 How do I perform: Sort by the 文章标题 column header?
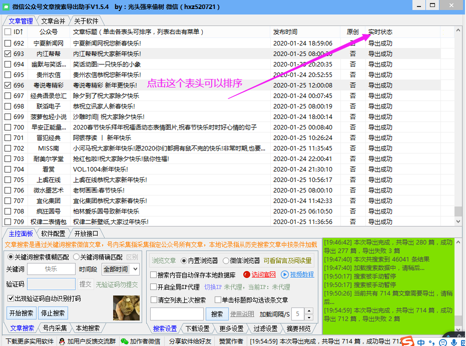(x=170, y=32)
